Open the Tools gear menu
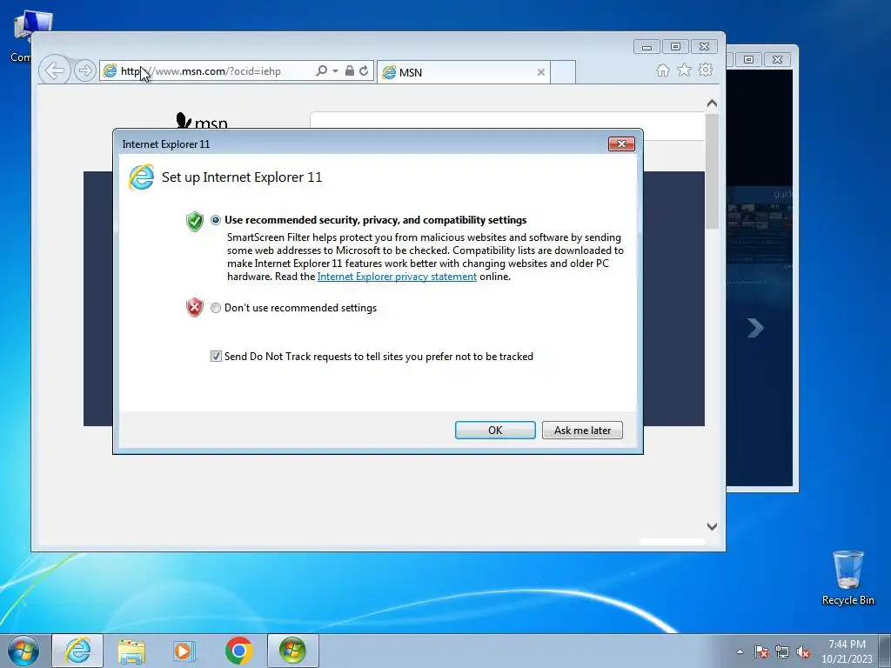This screenshot has height=668, width=891. [x=706, y=70]
